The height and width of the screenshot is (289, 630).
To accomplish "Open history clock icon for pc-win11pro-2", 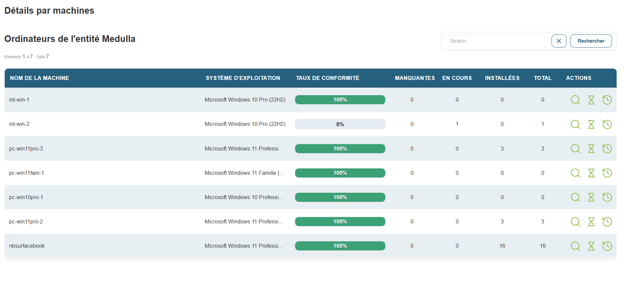I will coord(607,221).
